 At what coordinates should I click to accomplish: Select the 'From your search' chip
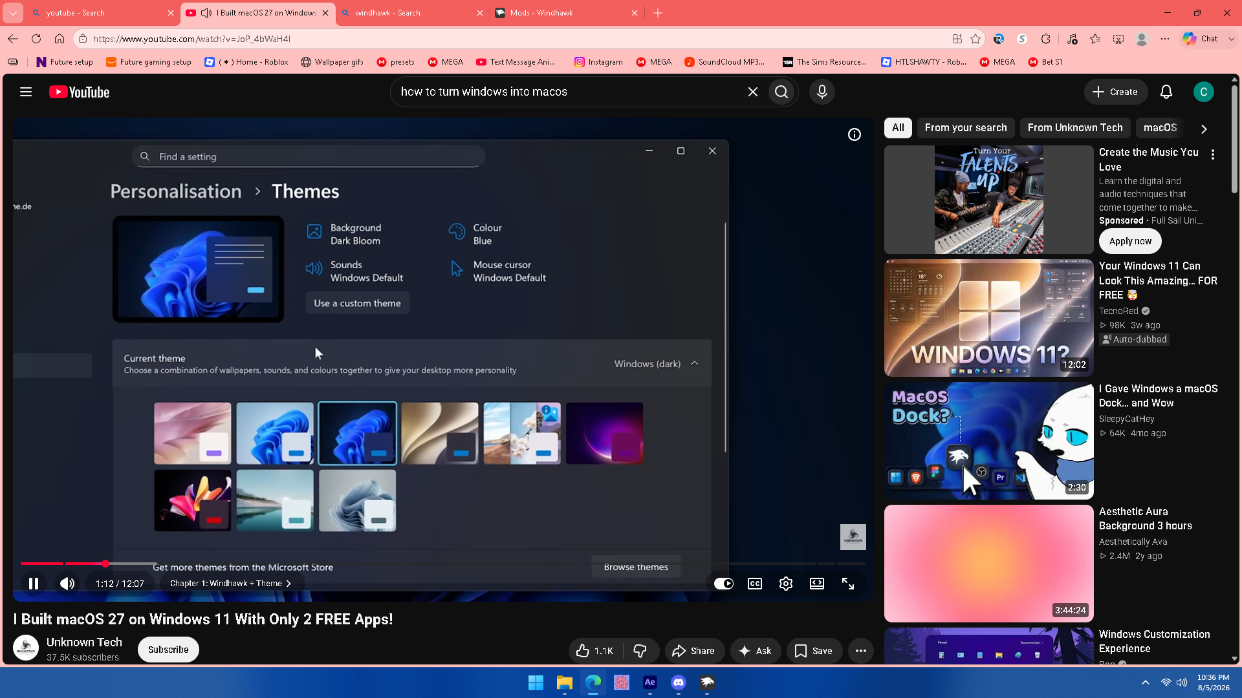click(x=966, y=128)
